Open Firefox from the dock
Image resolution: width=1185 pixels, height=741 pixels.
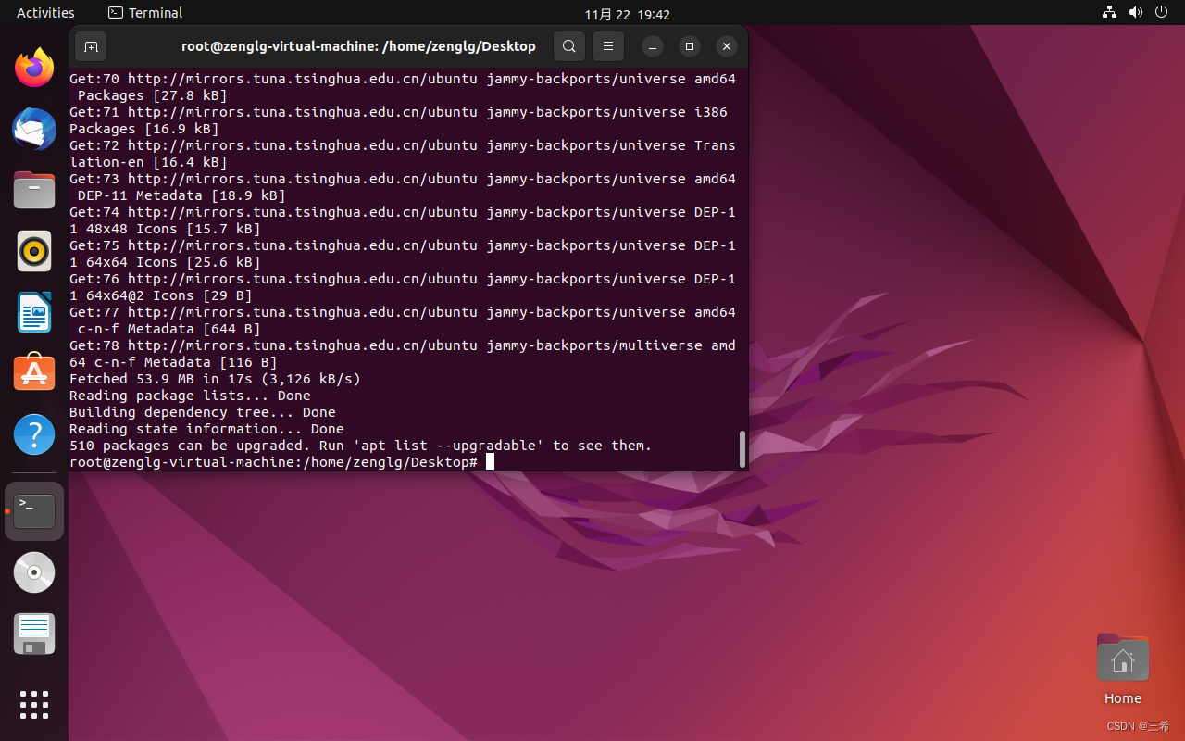(x=34, y=67)
